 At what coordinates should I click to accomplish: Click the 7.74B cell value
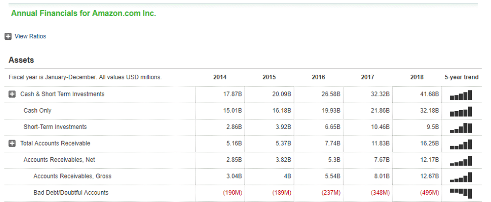click(332, 144)
